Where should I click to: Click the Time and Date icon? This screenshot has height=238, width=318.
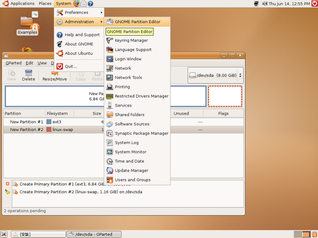110,161
